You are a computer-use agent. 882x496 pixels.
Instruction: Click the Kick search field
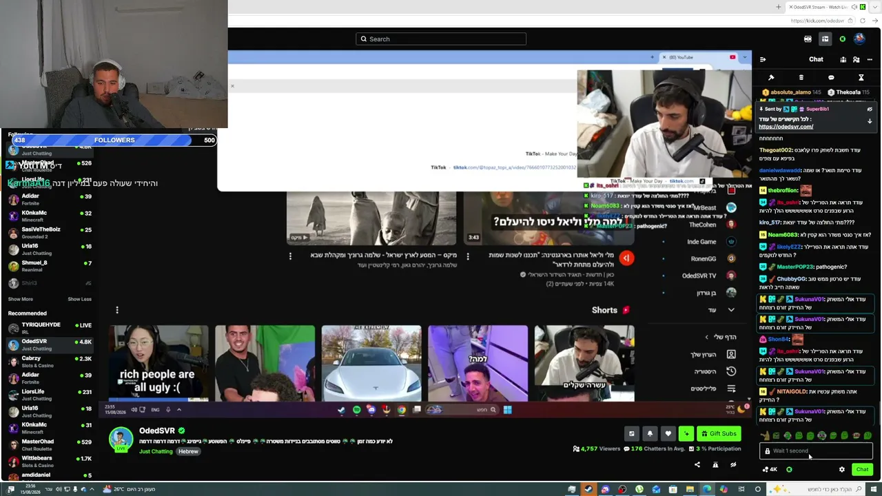(441, 39)
